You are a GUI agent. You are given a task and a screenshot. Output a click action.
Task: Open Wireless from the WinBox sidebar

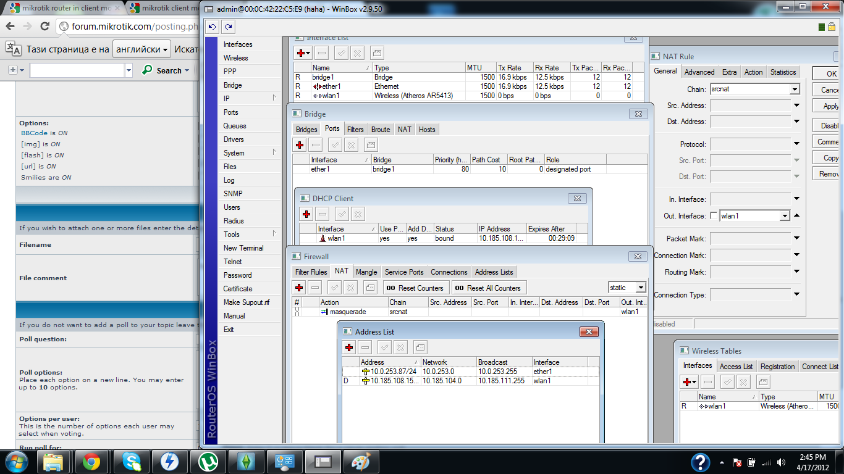(x=250, y=58)
